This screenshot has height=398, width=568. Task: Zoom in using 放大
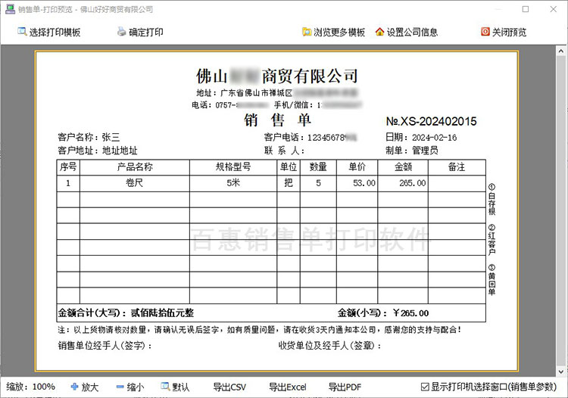(x=84, y=387)
